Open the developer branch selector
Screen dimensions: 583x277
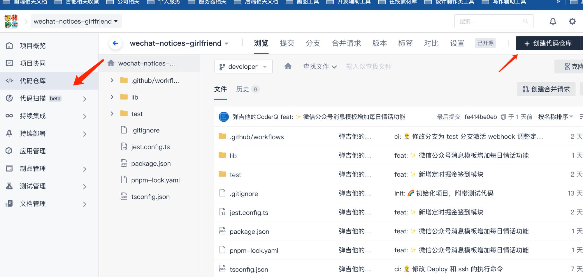pos(243,67)
